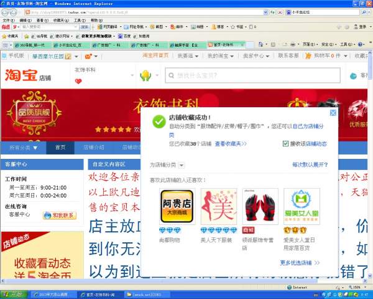Switch to the 触屏手套 browser tab
Image resolution: width=373 pixels, height=299 pixels.
[188, 45]
